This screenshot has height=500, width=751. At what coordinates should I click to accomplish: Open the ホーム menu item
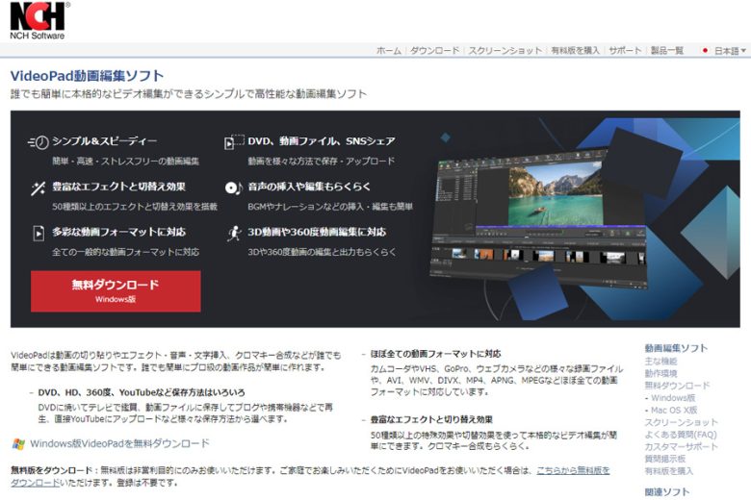388,51
